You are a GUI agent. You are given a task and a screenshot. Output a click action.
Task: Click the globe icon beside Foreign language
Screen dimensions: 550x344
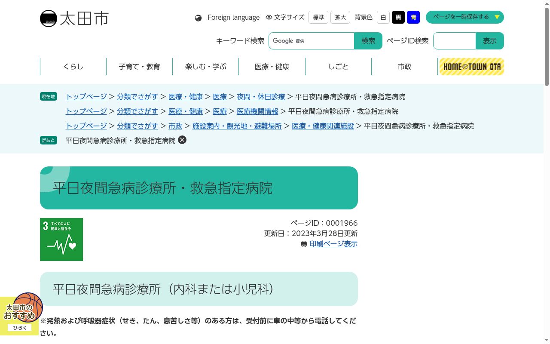(x=198, y=18)
